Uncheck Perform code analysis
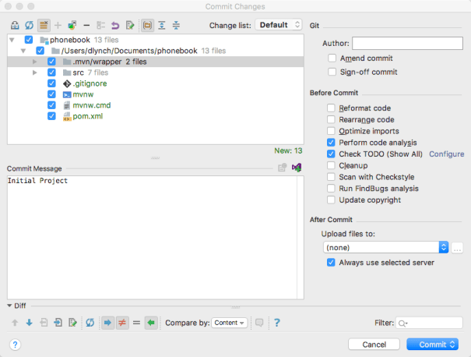 pos(332,143)
